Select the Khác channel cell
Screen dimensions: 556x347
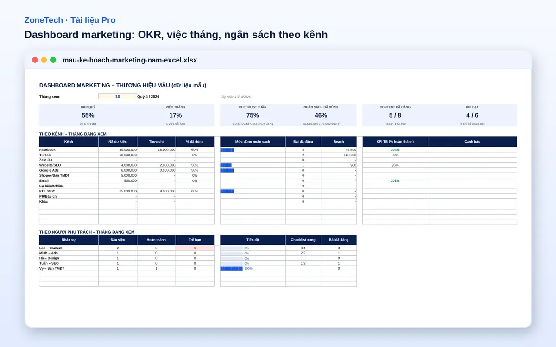tap(69, 201)
